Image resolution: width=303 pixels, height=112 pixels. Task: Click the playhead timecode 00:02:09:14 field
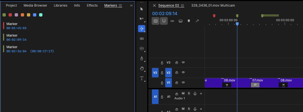pyautogui.click(x=165, y=13)
